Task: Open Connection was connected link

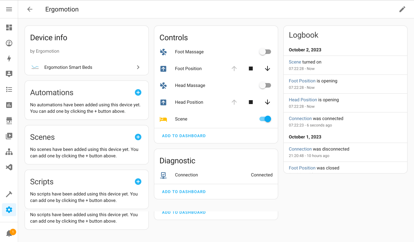Action: (x=300, y=119)
